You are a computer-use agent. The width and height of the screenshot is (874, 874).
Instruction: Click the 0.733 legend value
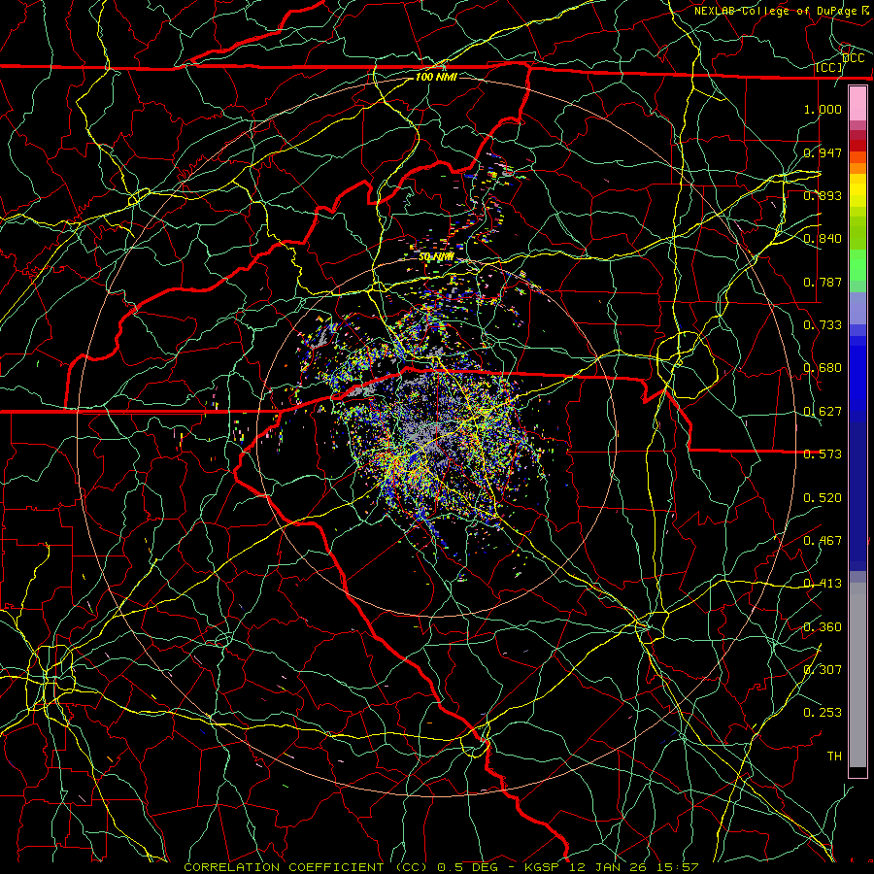coord(823,325)
